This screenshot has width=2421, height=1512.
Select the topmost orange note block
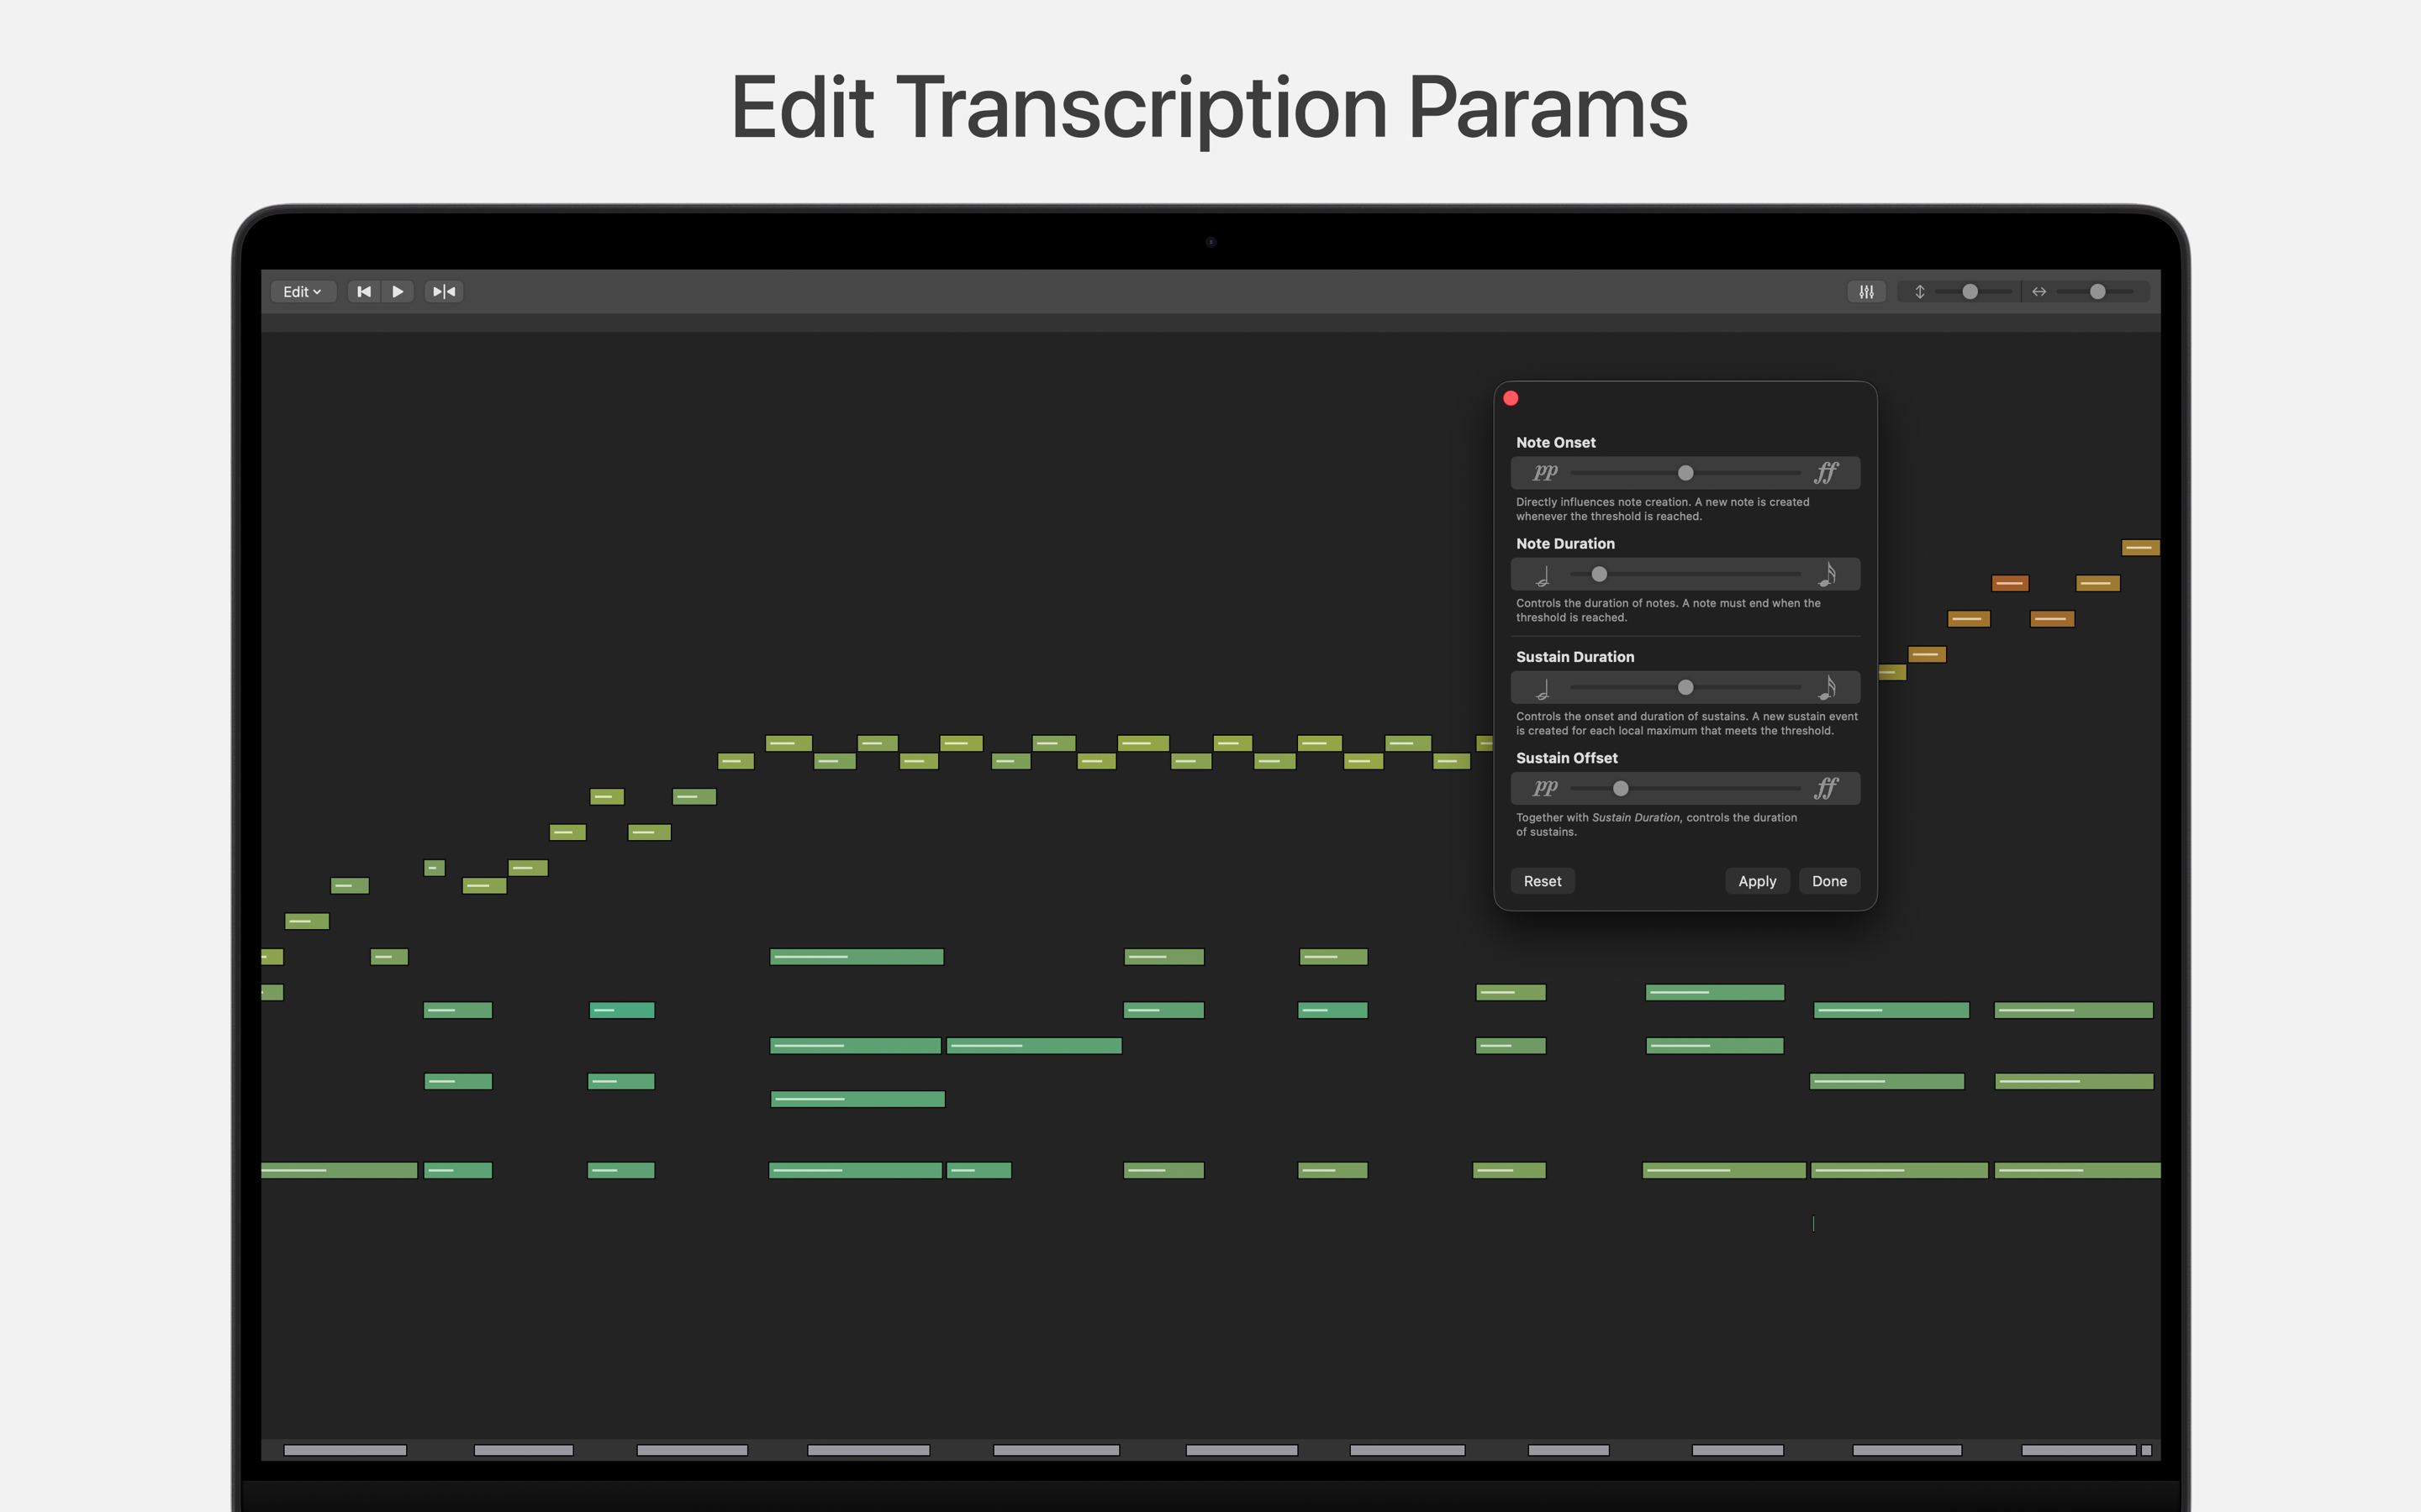(2140, 548)
